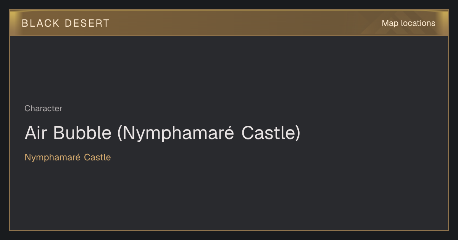
Task: Click the words Air Bubble in the title
Action: [x=68, y=133]
